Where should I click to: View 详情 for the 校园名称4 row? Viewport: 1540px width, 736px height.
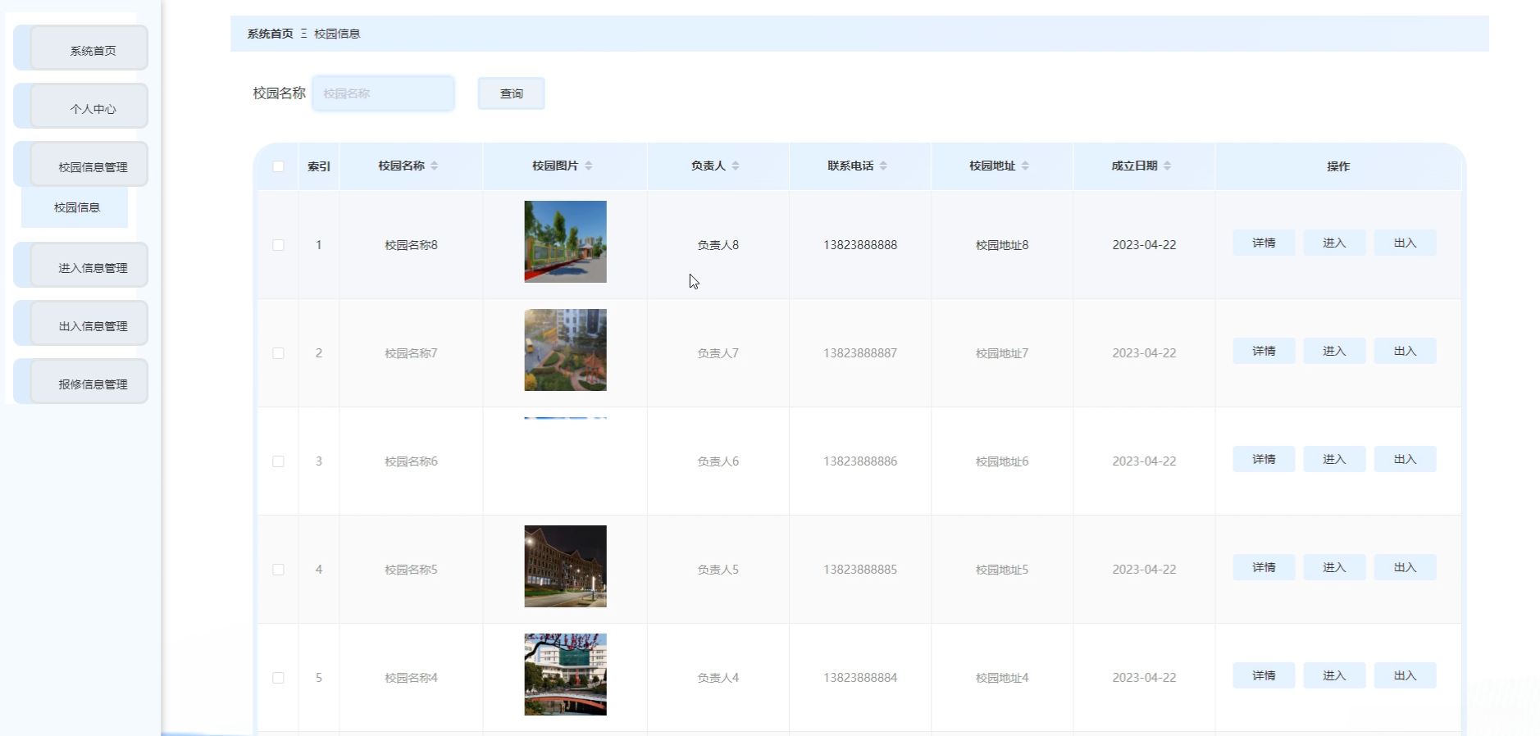[x=1264, y=675]
